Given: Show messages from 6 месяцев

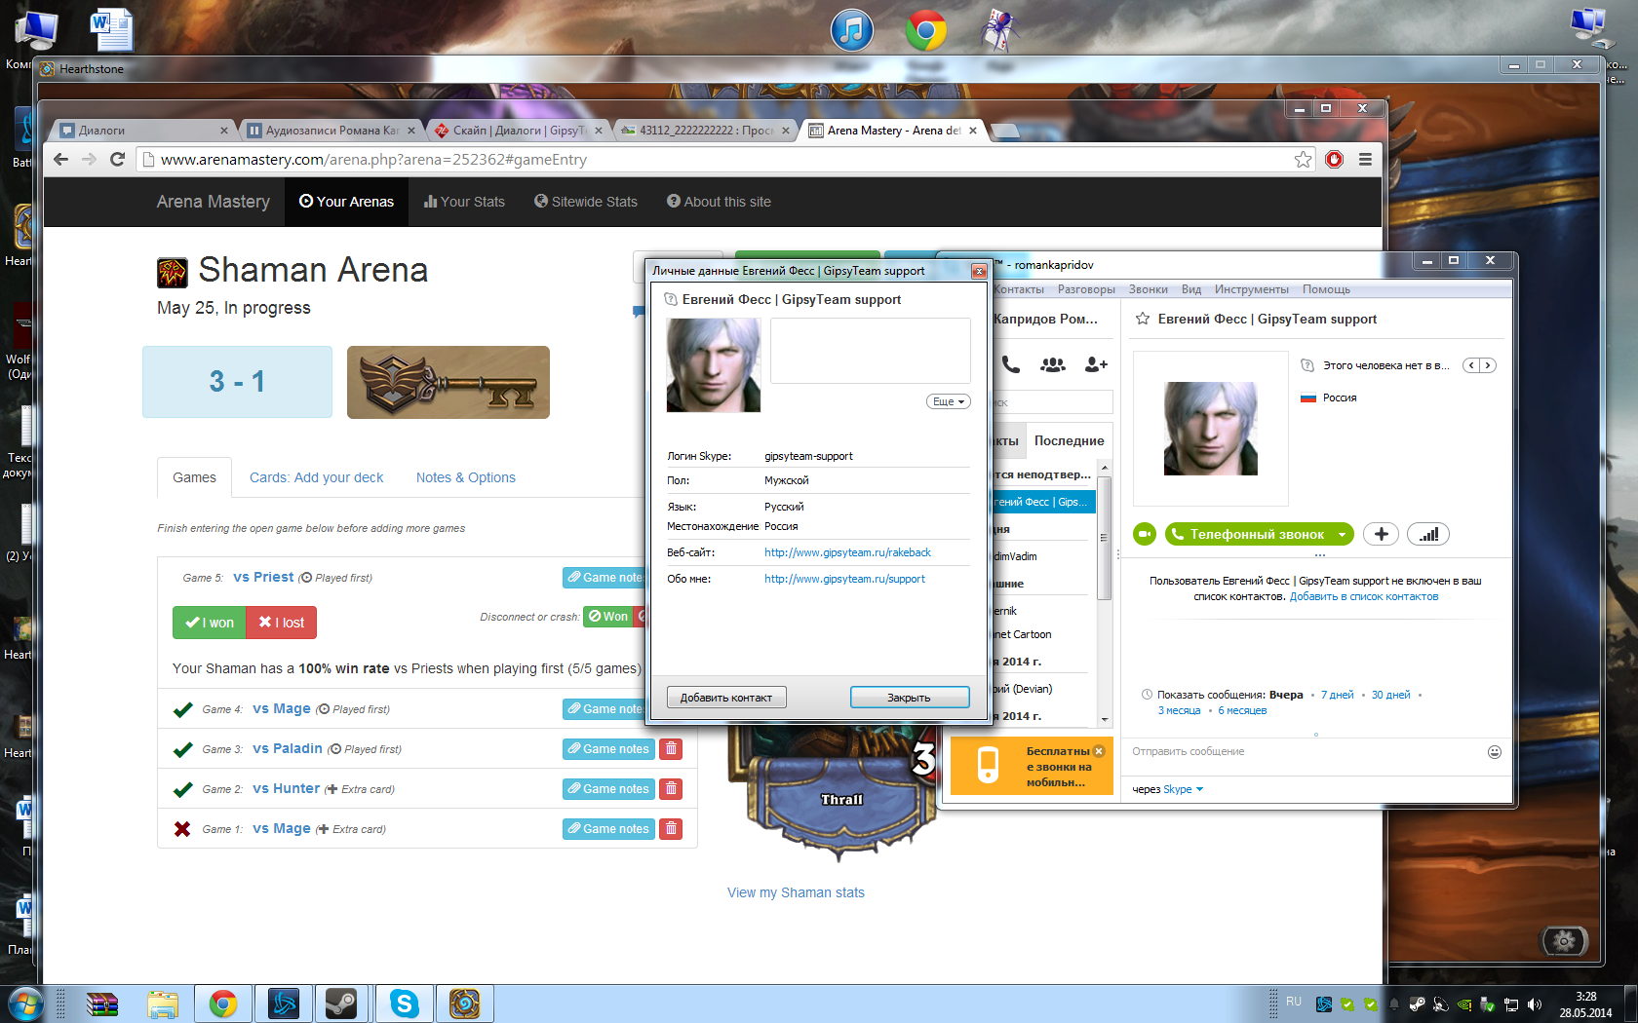Looking at the screenshot, I should (1242, 710).
